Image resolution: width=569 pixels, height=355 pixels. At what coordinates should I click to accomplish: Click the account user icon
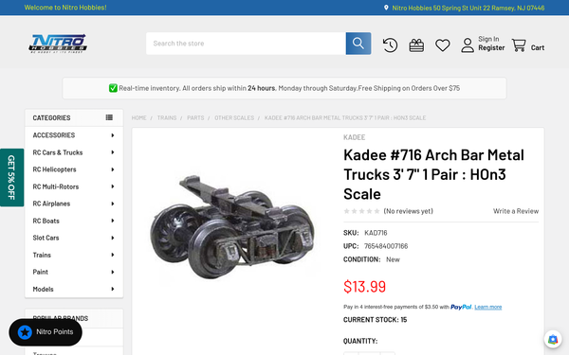pos(468,45)
